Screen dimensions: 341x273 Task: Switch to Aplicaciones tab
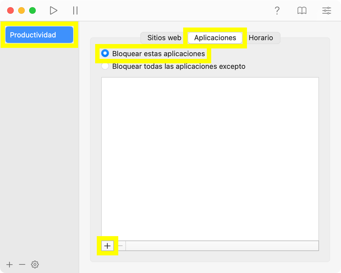coord(215,37)
